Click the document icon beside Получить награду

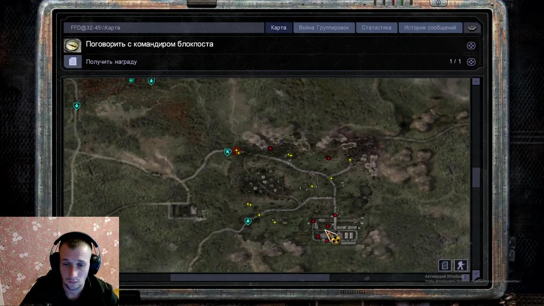[73, 62]
